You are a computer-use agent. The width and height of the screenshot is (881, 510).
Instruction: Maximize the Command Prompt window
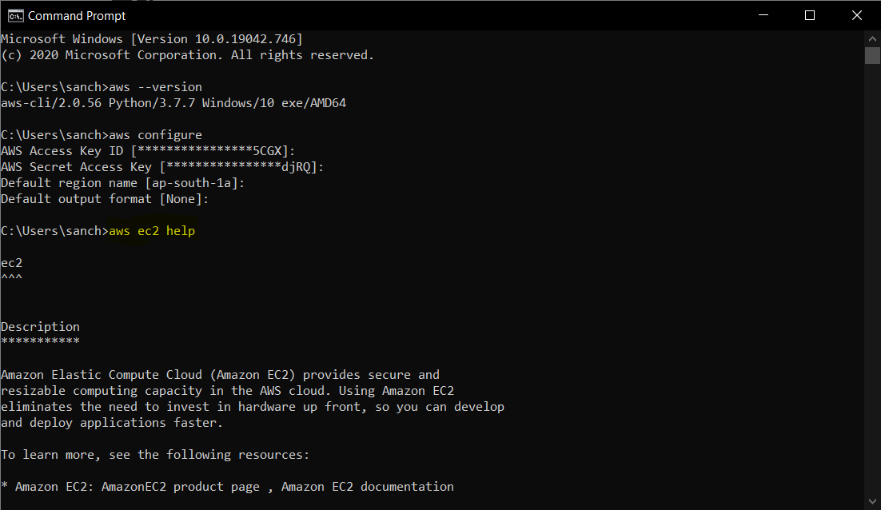(810, 15)
